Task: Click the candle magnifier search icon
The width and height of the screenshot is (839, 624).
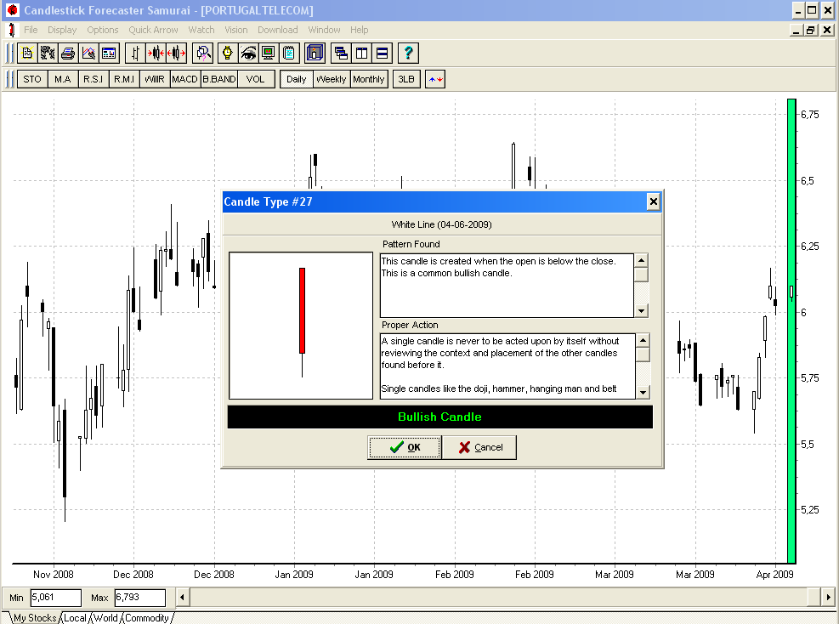Action: tap(203, 53)
